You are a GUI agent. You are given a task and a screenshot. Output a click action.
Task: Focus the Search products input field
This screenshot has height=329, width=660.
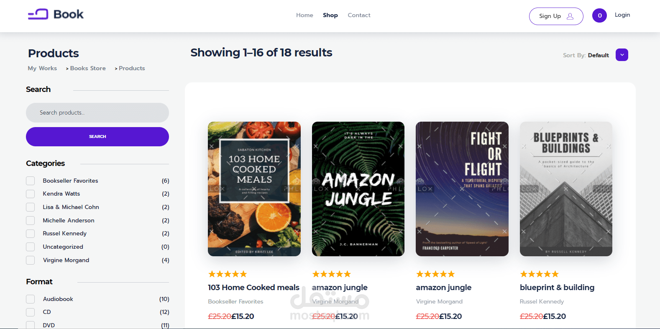click(x=97, y=112)
